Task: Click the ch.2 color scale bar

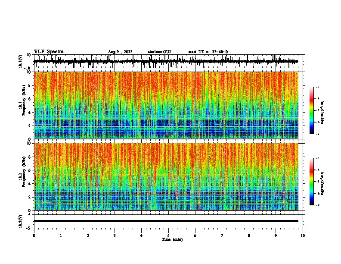Action: 311,182
